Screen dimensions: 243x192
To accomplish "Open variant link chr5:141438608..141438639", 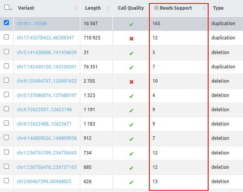I will (x=46, y=53).
